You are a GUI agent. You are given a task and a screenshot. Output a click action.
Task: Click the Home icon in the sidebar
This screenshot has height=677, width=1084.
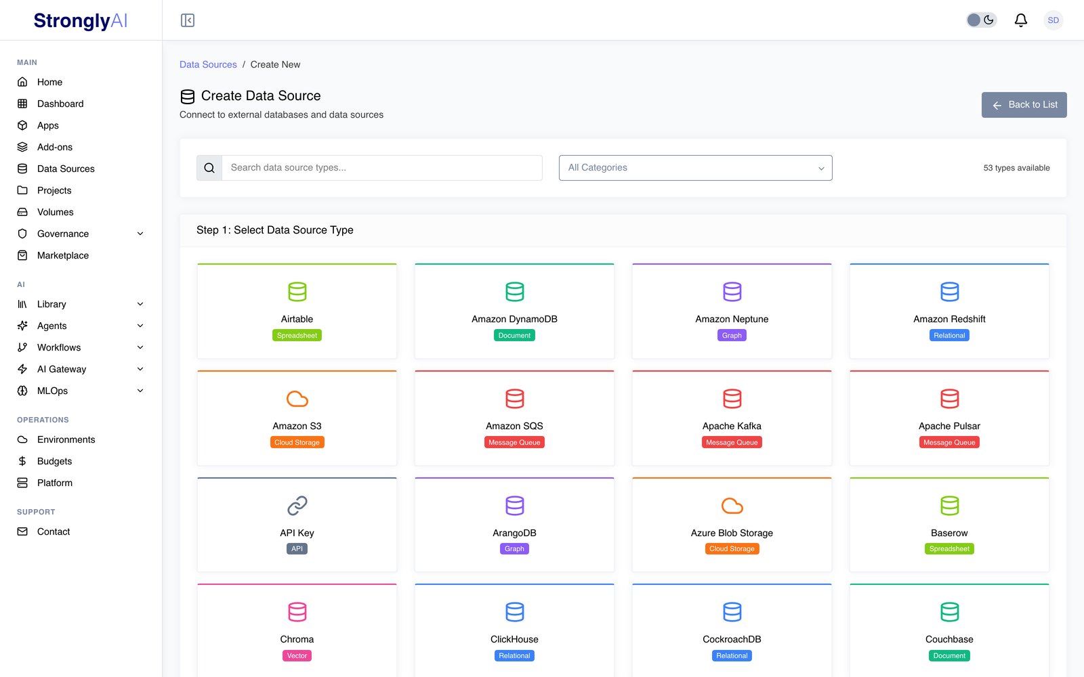[x=22, y=82]
